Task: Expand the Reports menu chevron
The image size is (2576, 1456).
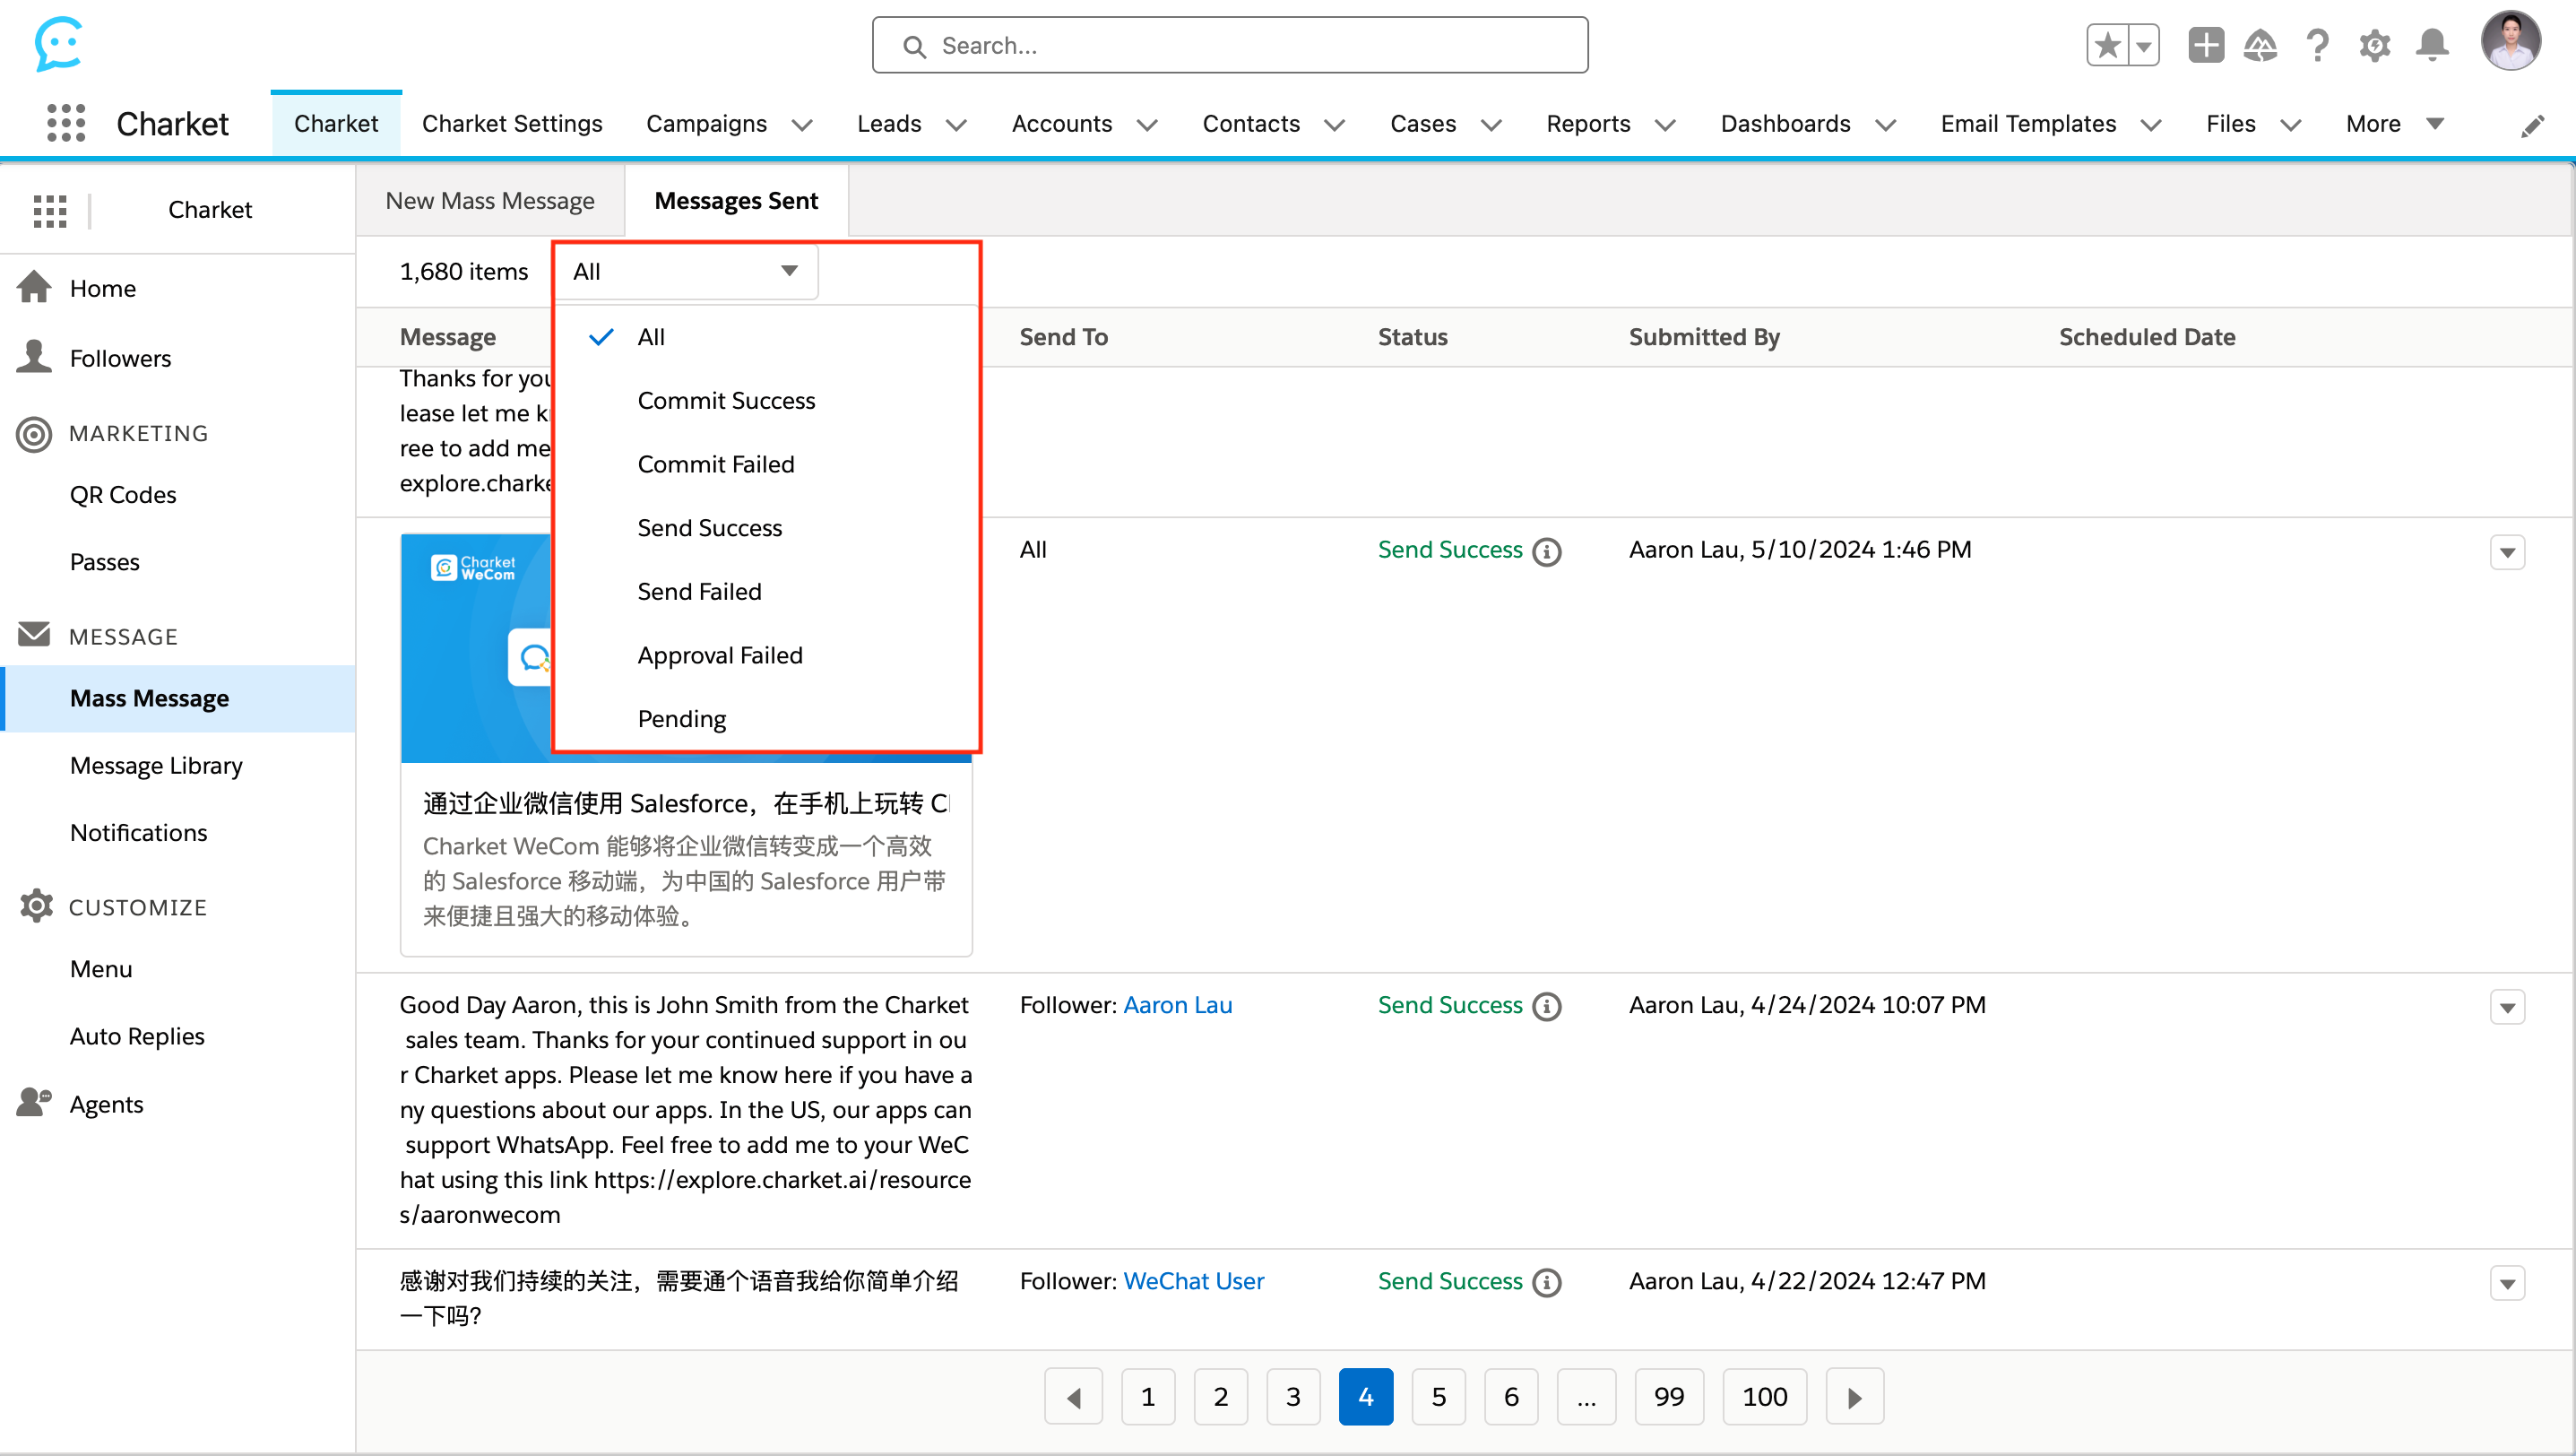Action: [x=1665, y=125]
